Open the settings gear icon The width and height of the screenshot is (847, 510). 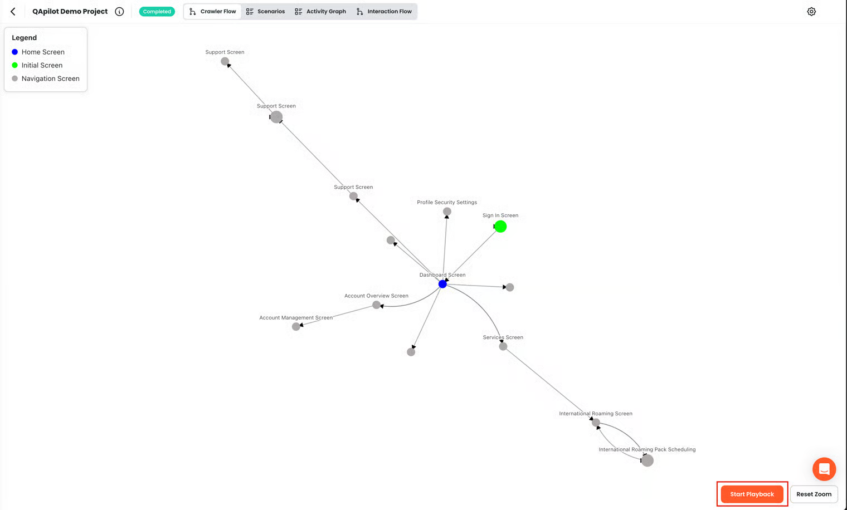click(811, 11)
